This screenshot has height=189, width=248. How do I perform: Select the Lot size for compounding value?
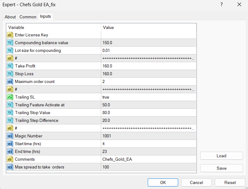148,51
